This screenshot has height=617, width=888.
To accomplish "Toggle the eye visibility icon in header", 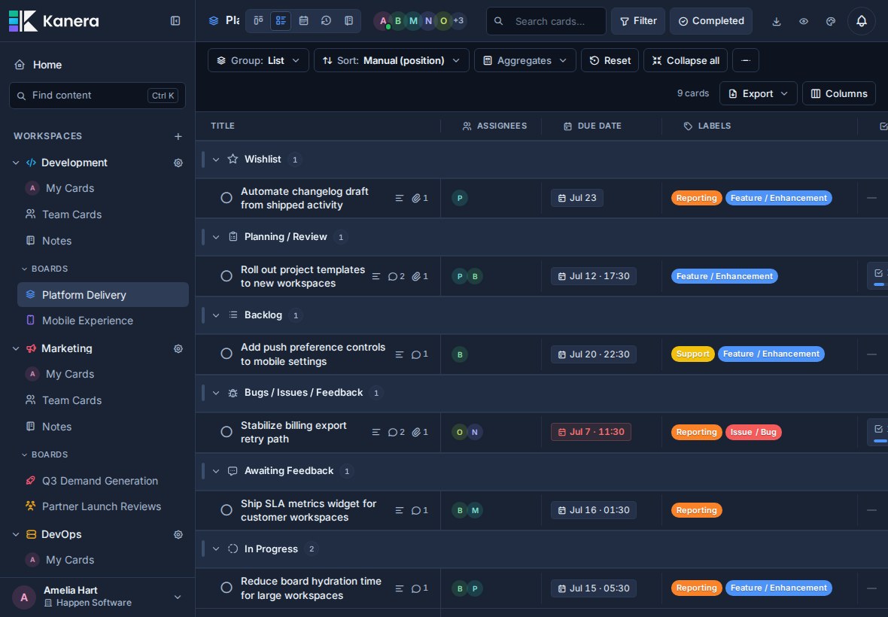I will coord(804,21).
